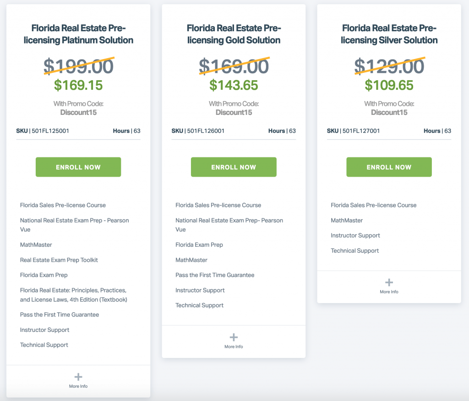This screenshot has height=401, width=469.
Task: Open Florida Sales Pre-license Course in the Silver list
Action: point(373,205)
